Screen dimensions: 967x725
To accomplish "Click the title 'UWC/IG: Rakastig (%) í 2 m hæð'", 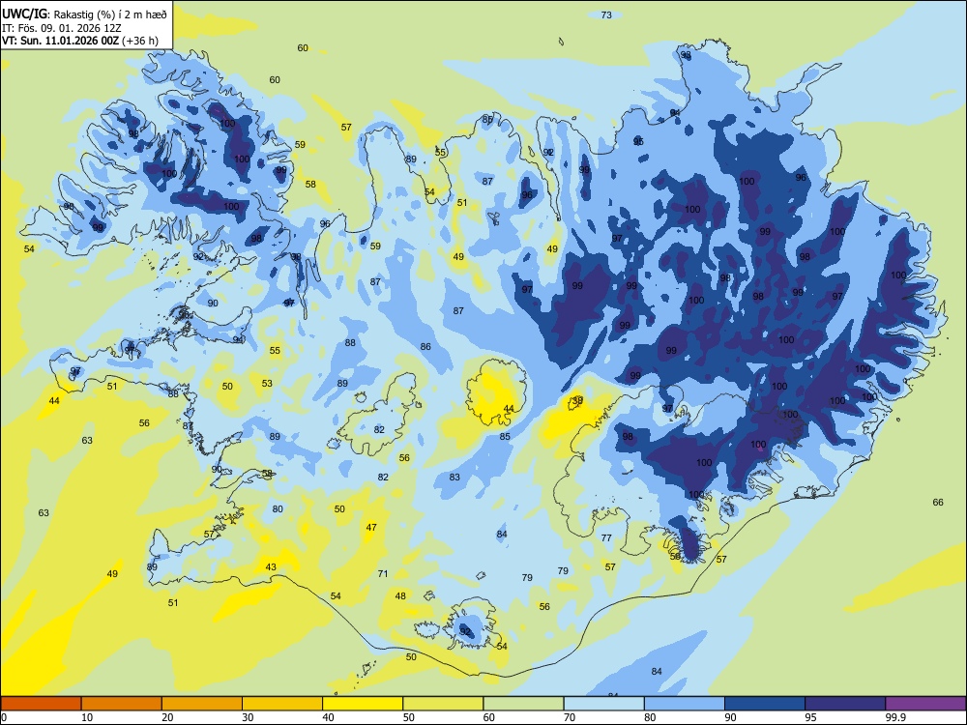I will tap(84, 13).
